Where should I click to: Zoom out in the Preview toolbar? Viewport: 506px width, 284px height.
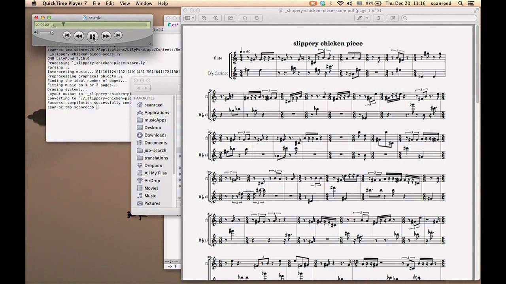(204, 18)
